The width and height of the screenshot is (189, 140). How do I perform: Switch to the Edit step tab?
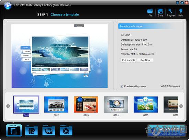[31, 130]
